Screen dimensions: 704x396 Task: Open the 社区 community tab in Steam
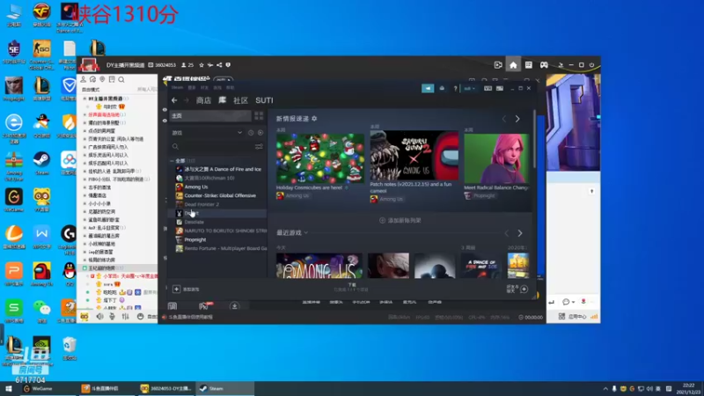[x=240, y=100]
